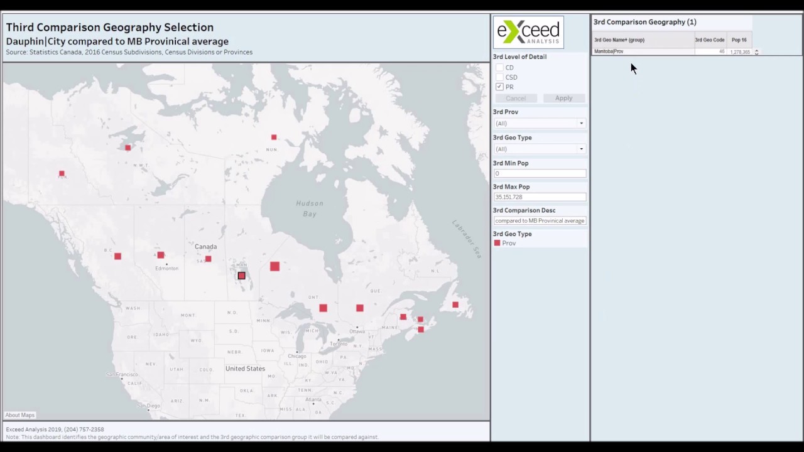This screenshot has height=452, width=804.
Task: Click the Apply button
Action: click(563, 99)
